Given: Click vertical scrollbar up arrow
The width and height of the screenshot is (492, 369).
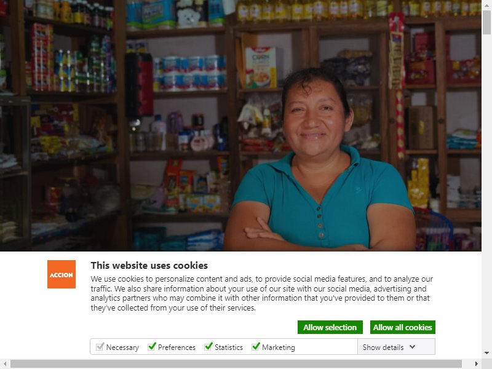Looking at the screenshot, I should 486,5.
